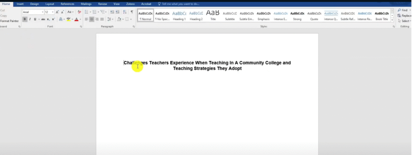Grow font size with the larger A icon
Screen dimensions: 412x155
[57, 12]
